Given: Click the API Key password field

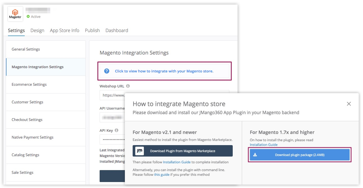Looking at the screenshot, I should (112, 139).
